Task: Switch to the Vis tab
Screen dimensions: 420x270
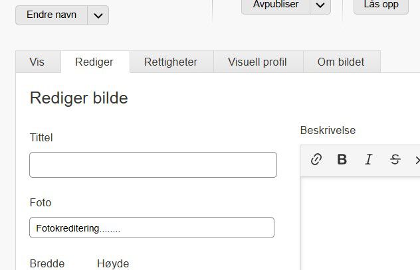Action: 39,62
